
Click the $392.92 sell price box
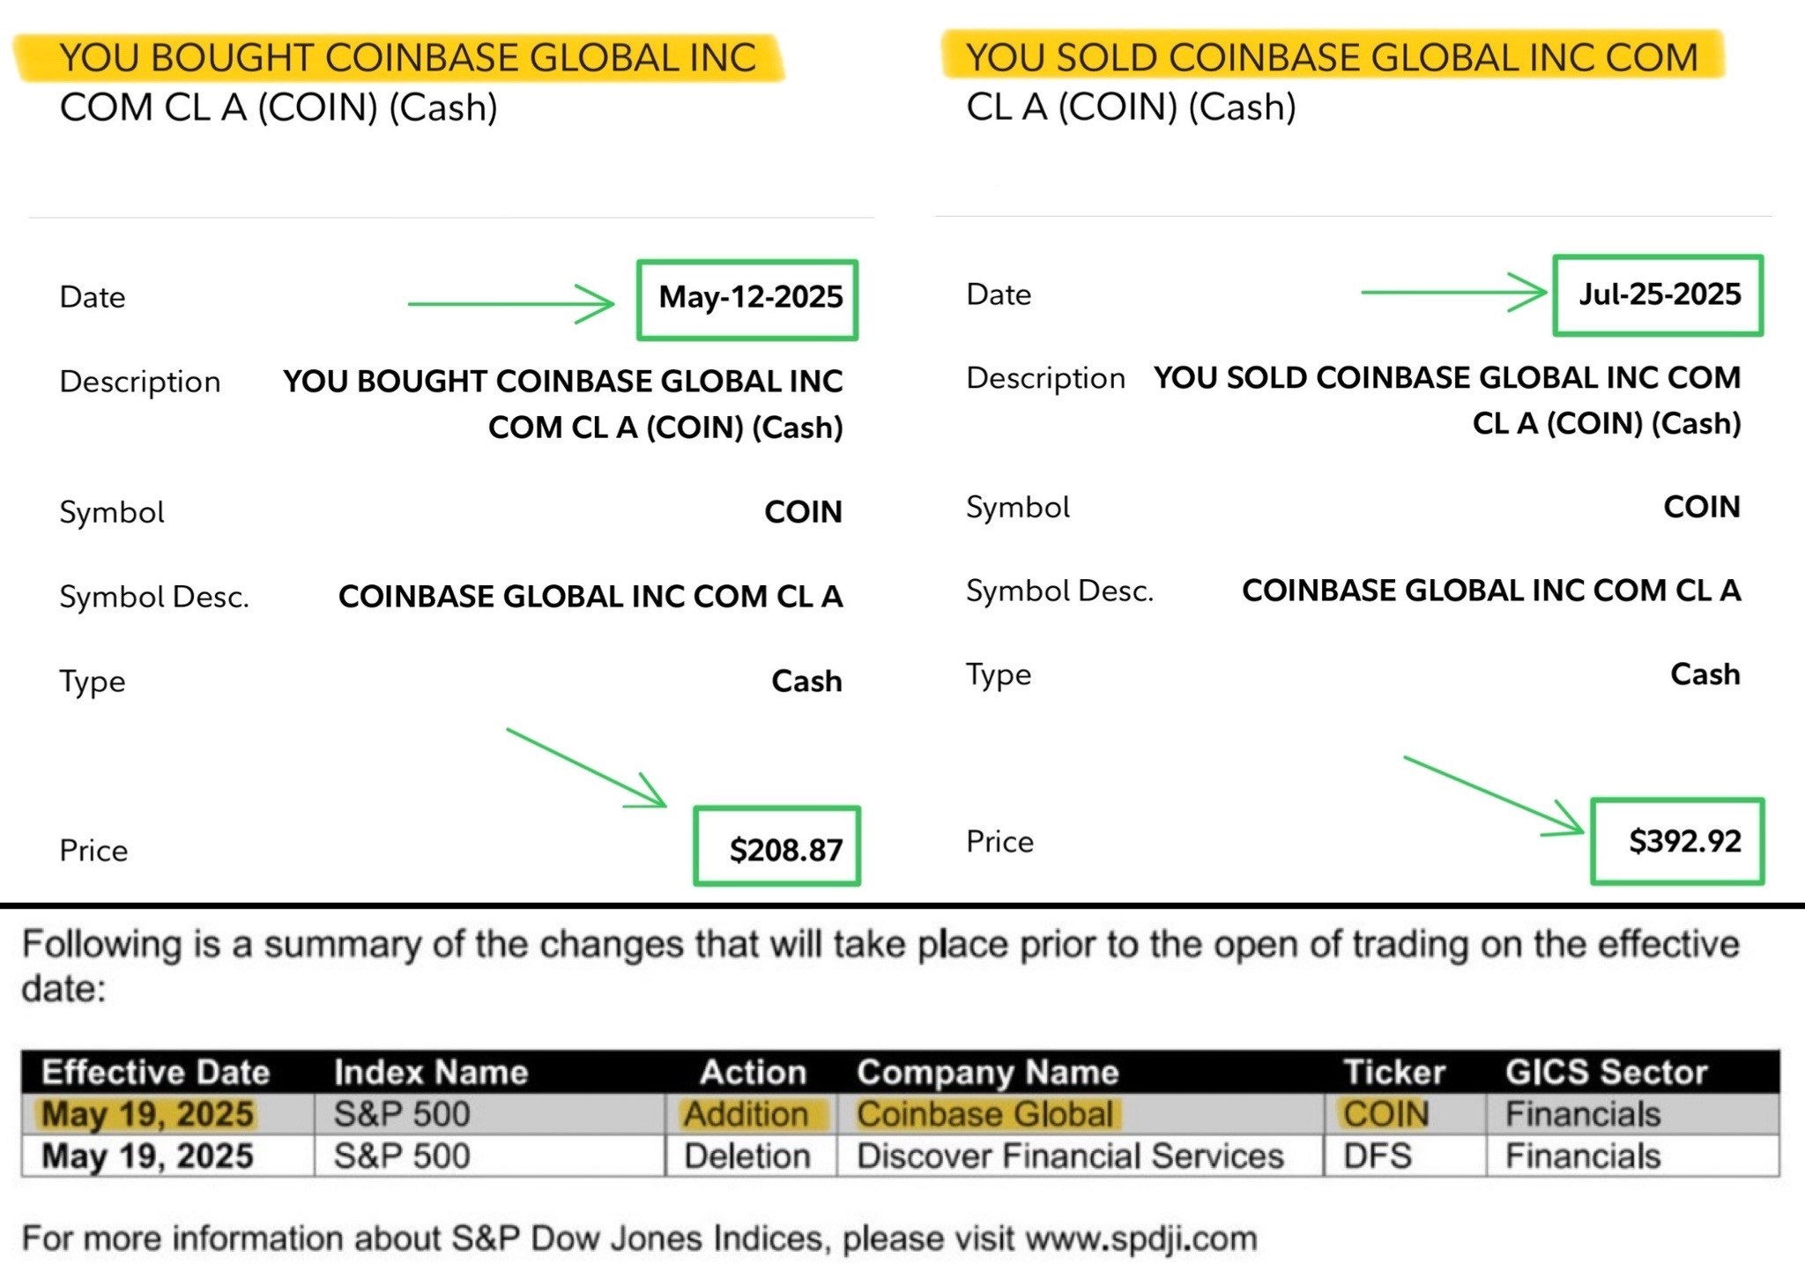pos(1677,841)
